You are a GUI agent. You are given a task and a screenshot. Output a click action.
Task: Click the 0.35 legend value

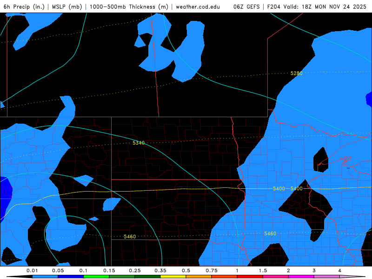pyautogui.click(x=160, y=271)
